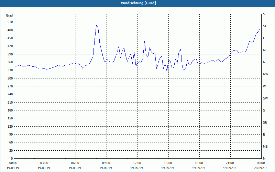Click the N compass label beside 0 baseline
This screenshot has height=172, width=275.
pyautogui.click(x=264, y=159)
